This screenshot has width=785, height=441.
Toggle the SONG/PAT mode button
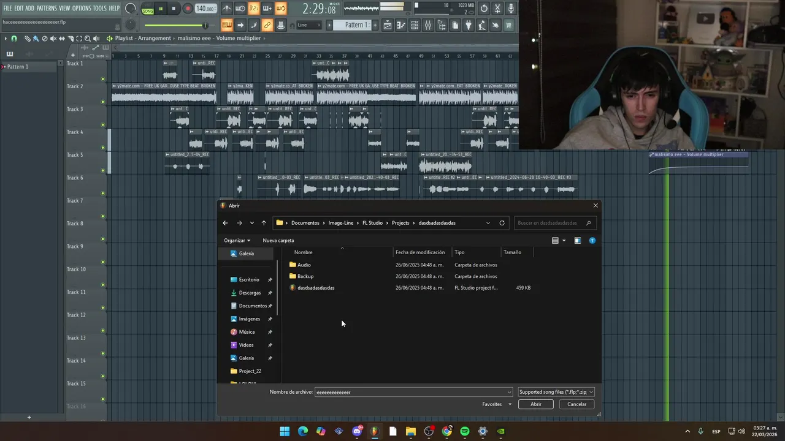148,9
